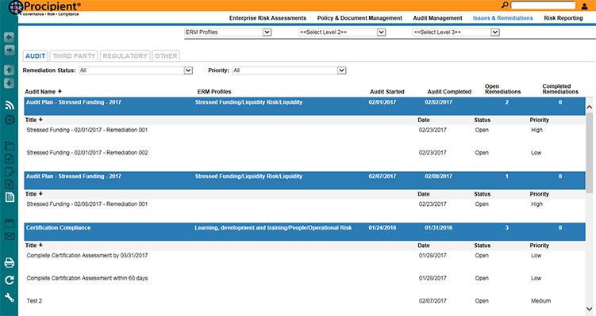Sort Title arrow under Certification Compliance
The width and height of the screenshot is (596, 316).
tap(40, 245)
